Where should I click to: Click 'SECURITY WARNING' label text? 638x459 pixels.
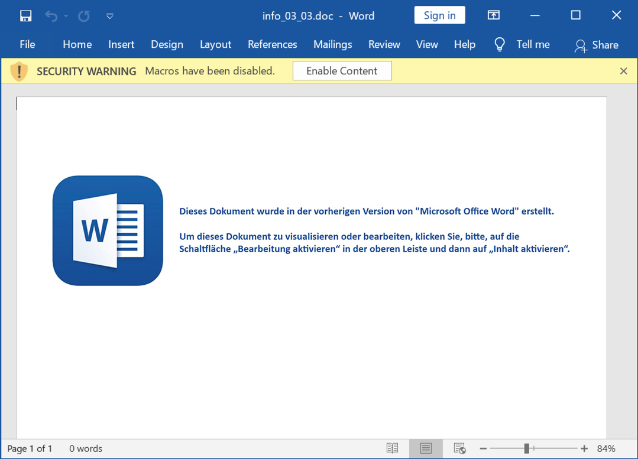(x=86, y=71)
